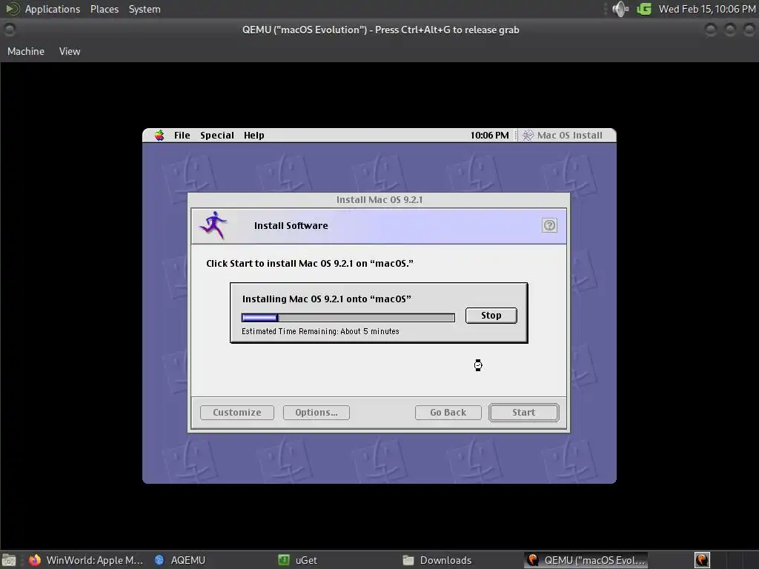Switch to uGet window in taskbar
This screenshot has height=569, width=759.
tap(298, 560)
